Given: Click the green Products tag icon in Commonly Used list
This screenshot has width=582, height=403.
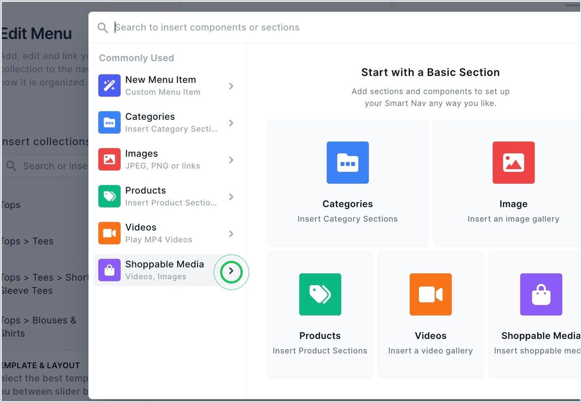Looking at the screenshot, I should tap(109, 196).
